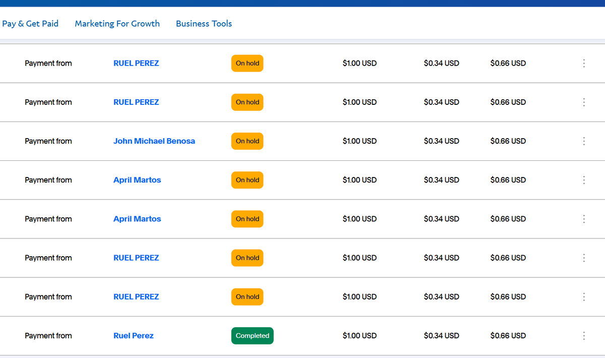605x358 pixels.
Task: Open the Business Tools menu
Action: [x=204, y=24]
